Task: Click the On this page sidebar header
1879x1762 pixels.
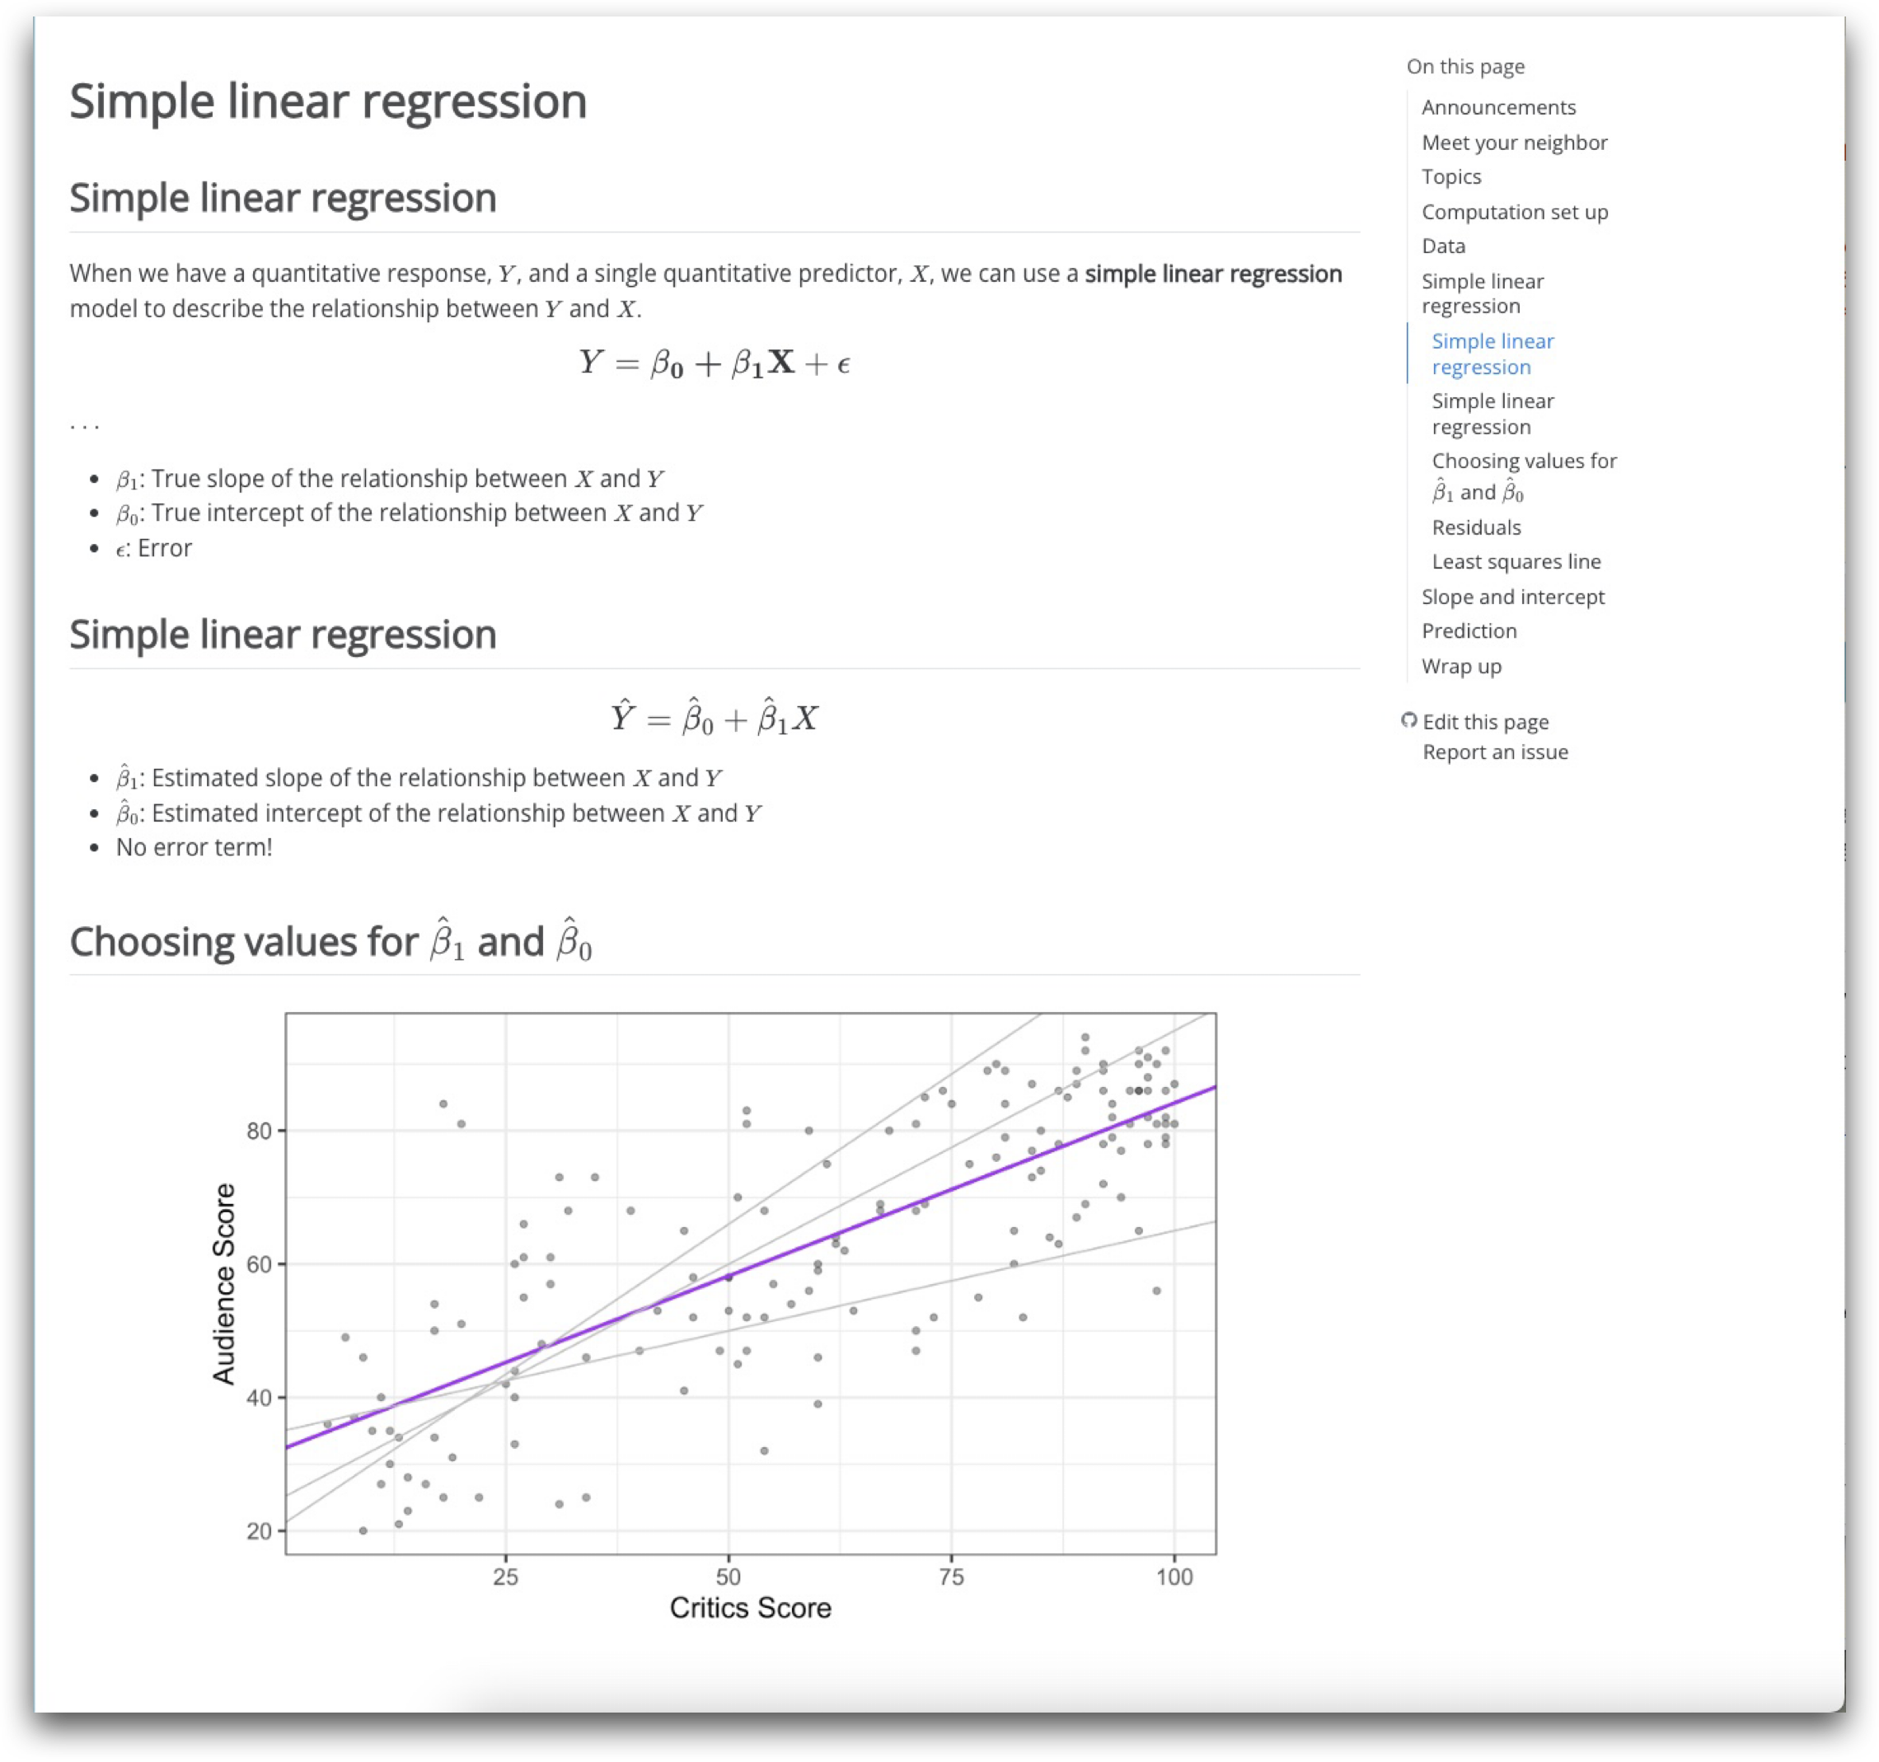Action: point(1465,66)
